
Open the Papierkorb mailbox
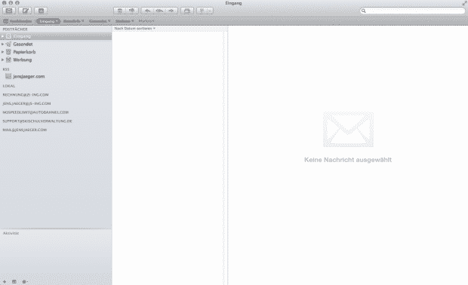[x=24, y=52]
